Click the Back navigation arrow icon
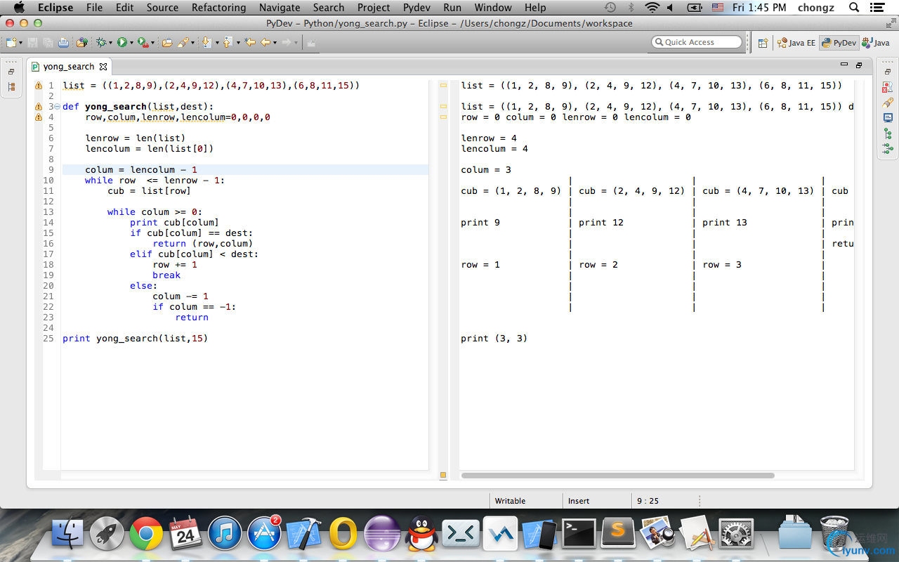 (x=265, y=43)
